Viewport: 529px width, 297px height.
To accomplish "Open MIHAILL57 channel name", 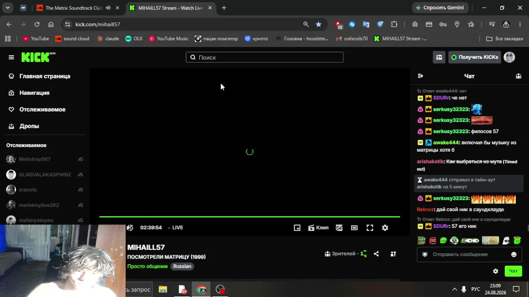I will pos(146,247).
